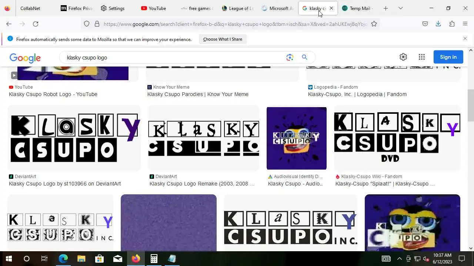The height and width of the screenshot is (266, 474).
Task: Click the Sign in button
Action: (x=448, y=57)
